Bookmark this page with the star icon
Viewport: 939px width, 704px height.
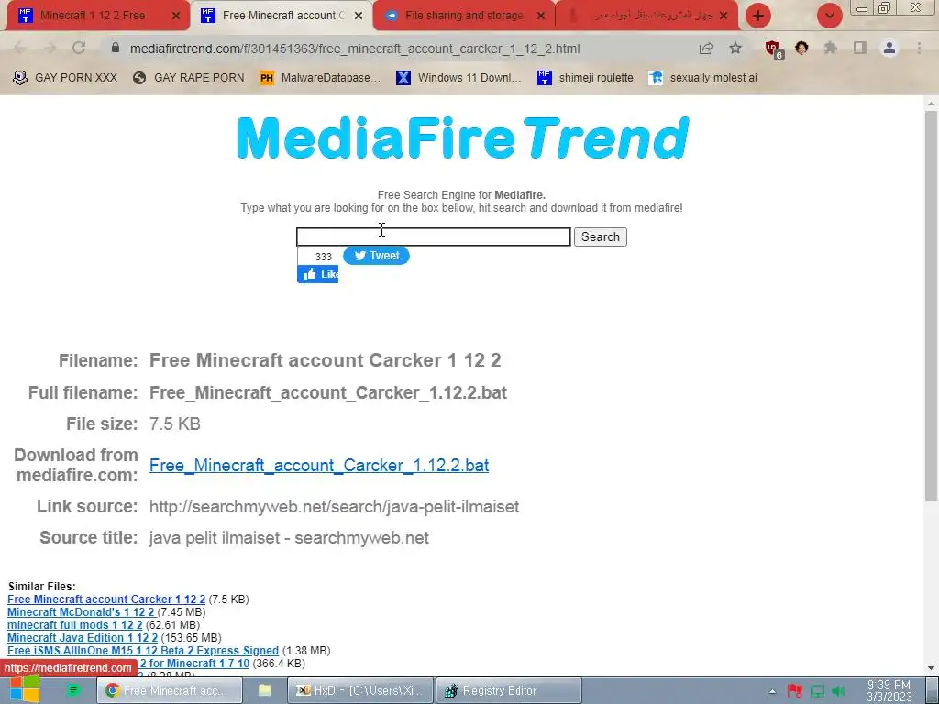coord(735,49)
